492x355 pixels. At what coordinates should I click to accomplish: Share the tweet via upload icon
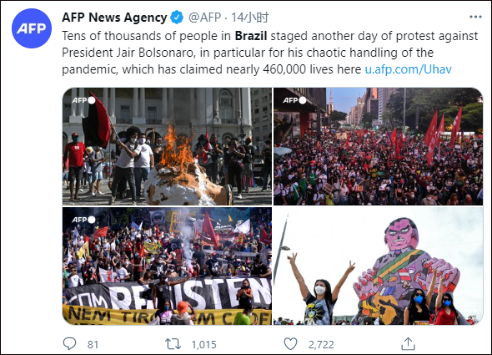(x=408, y=343)
